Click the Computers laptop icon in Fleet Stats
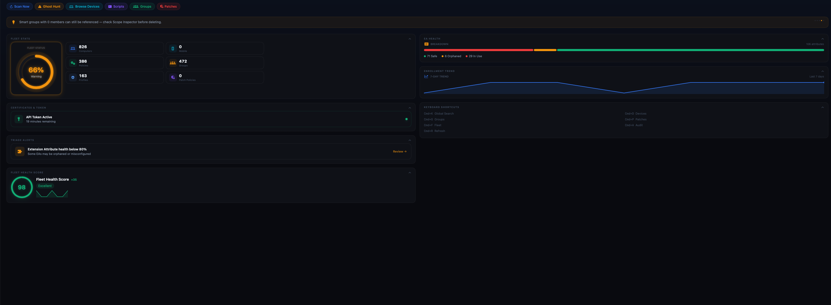Image resolution: width=831 pixels, height=305 pixels. pos(73,48)
